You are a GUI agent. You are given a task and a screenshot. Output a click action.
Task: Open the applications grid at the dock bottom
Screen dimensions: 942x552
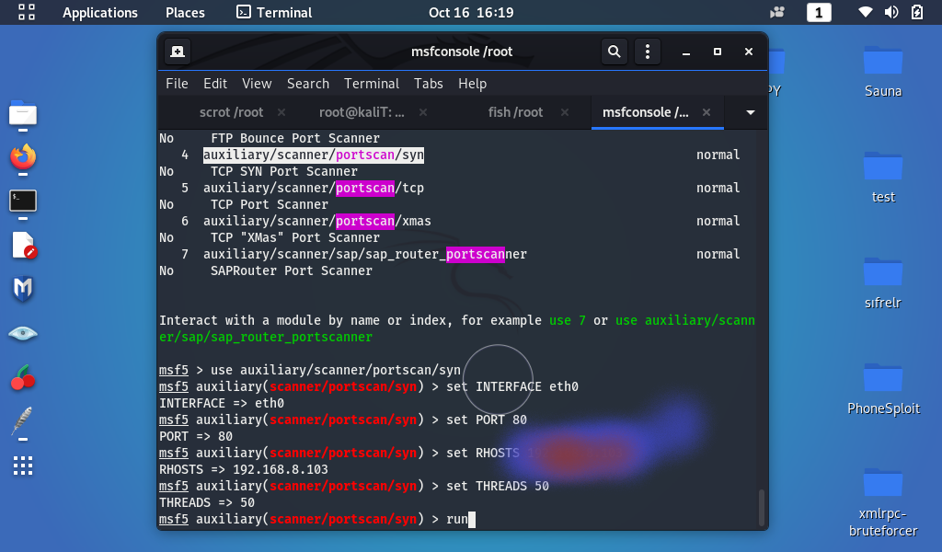22,466
